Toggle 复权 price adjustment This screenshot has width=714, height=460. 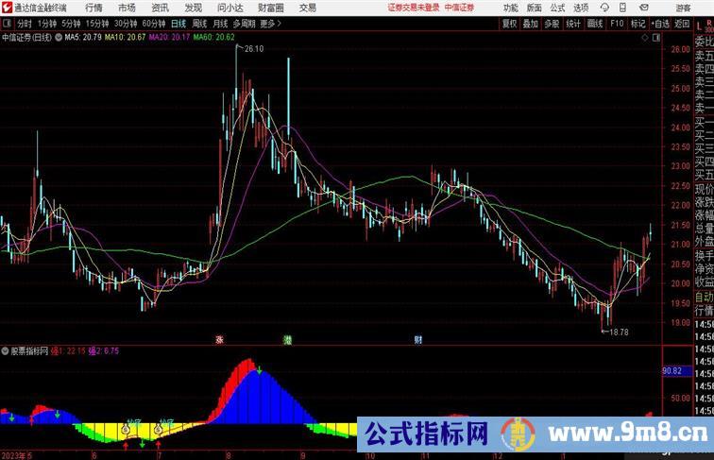click(x=510, y=24)
